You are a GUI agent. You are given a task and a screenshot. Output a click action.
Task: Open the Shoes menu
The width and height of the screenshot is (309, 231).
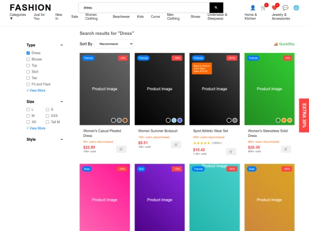click(x=195, y=17)
